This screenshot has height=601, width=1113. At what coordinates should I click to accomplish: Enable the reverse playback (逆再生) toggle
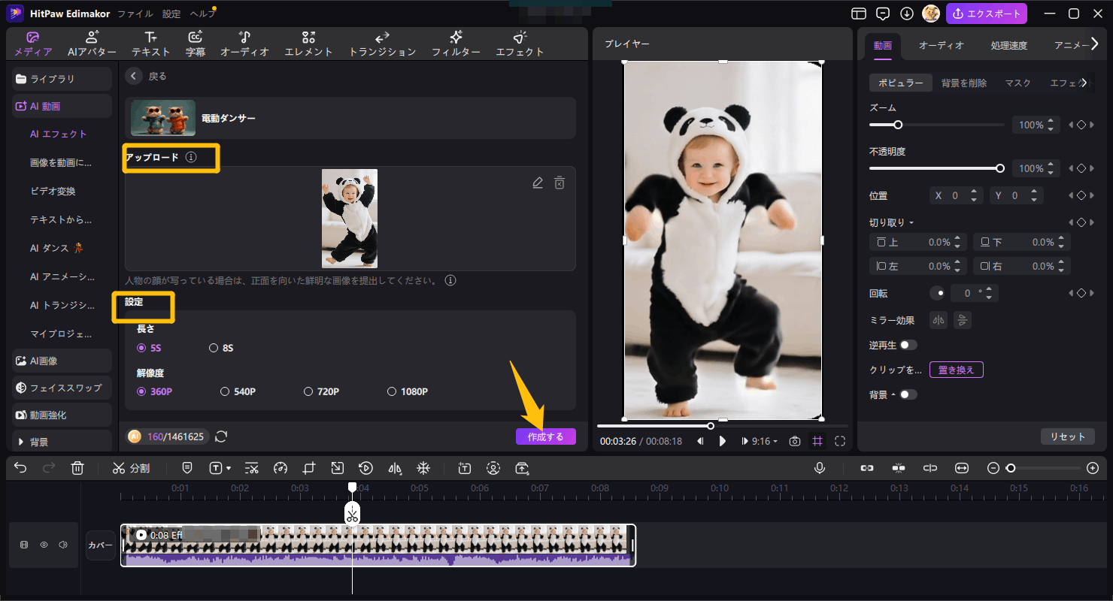pyautogui.click(x=908, y=345)
